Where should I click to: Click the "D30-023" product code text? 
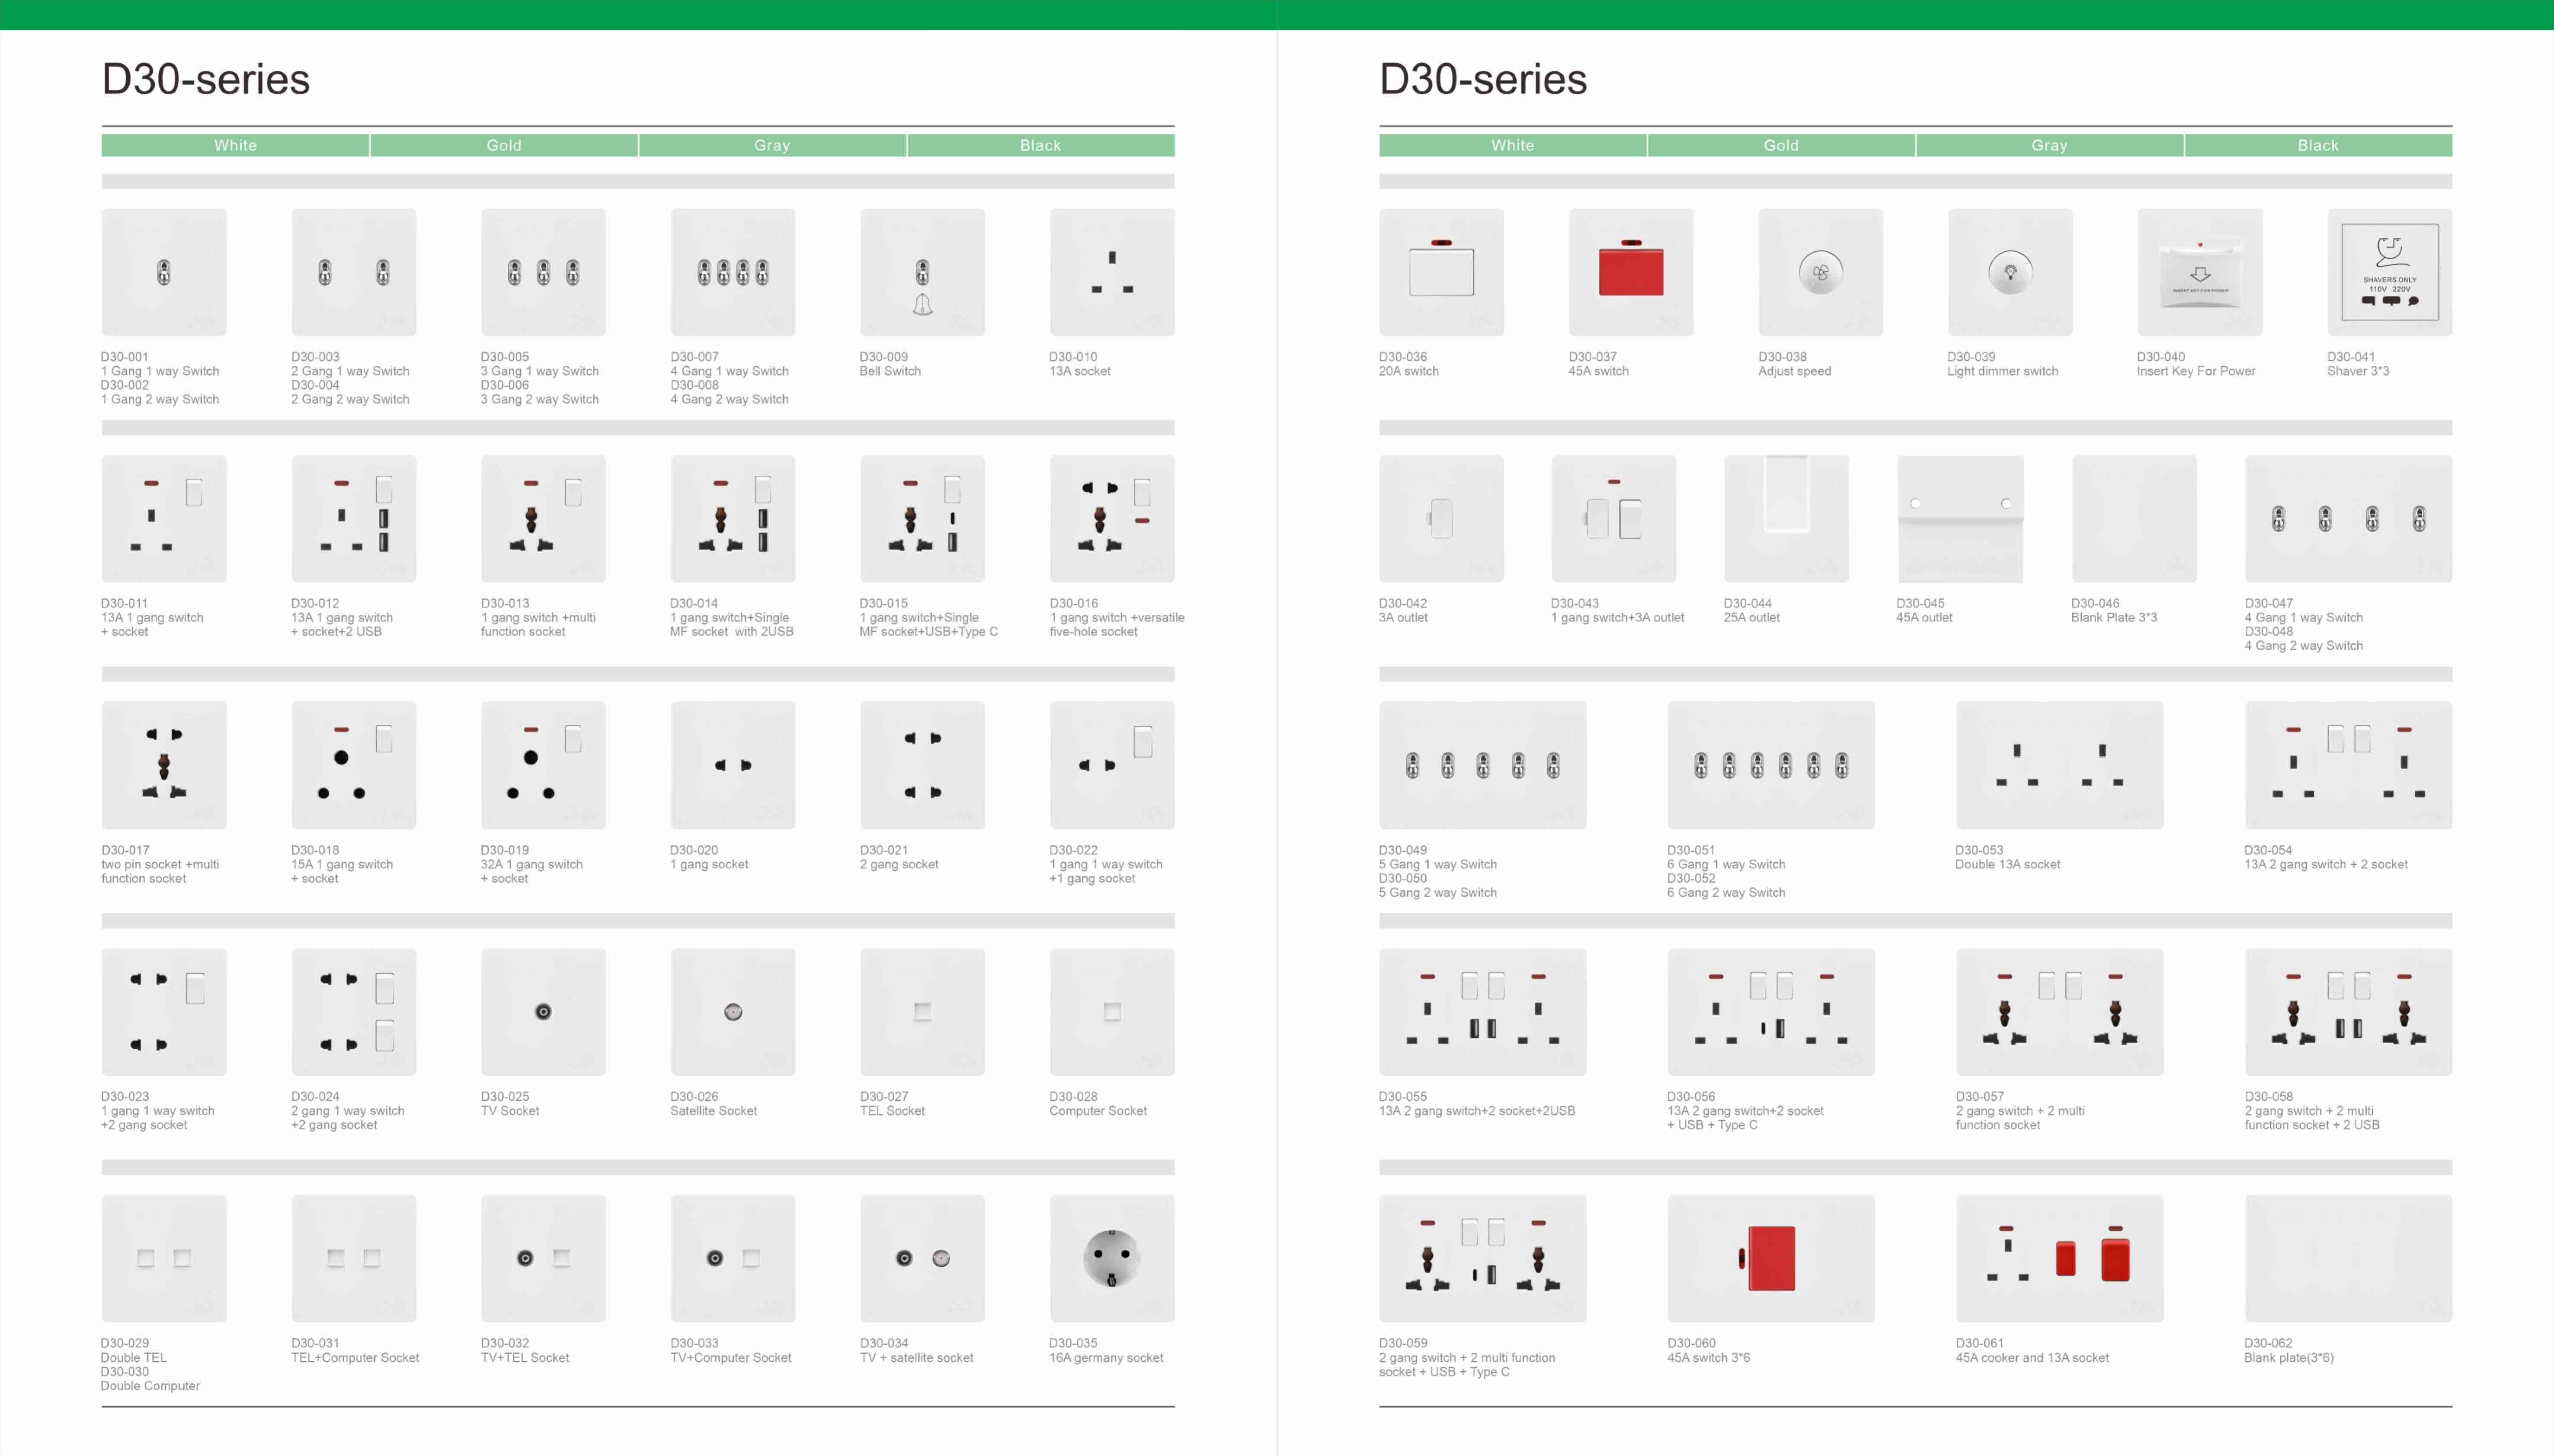[125, 1097]
